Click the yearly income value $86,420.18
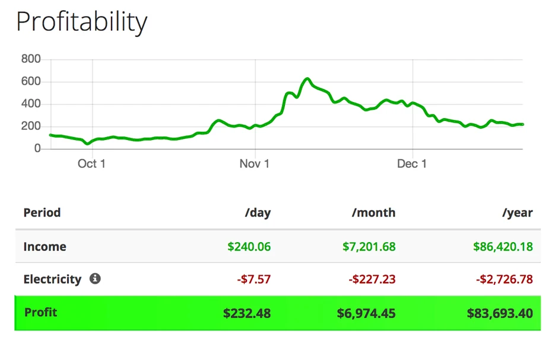This screenshot has width=558, height=340. (x=503, y=246)
